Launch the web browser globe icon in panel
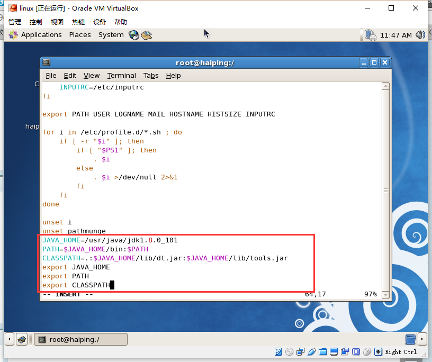 pyautogui.click(x=134, y=35)
